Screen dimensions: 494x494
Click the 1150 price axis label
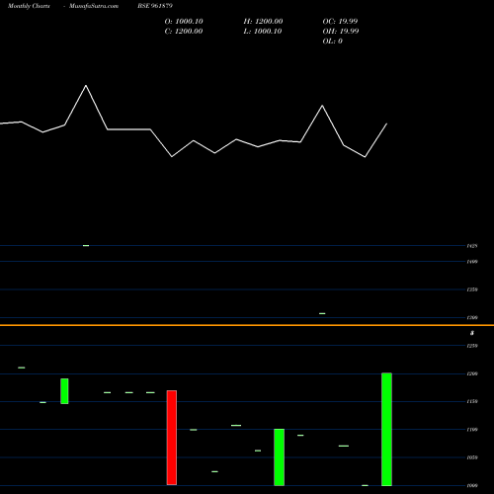(x=472, y=401)
